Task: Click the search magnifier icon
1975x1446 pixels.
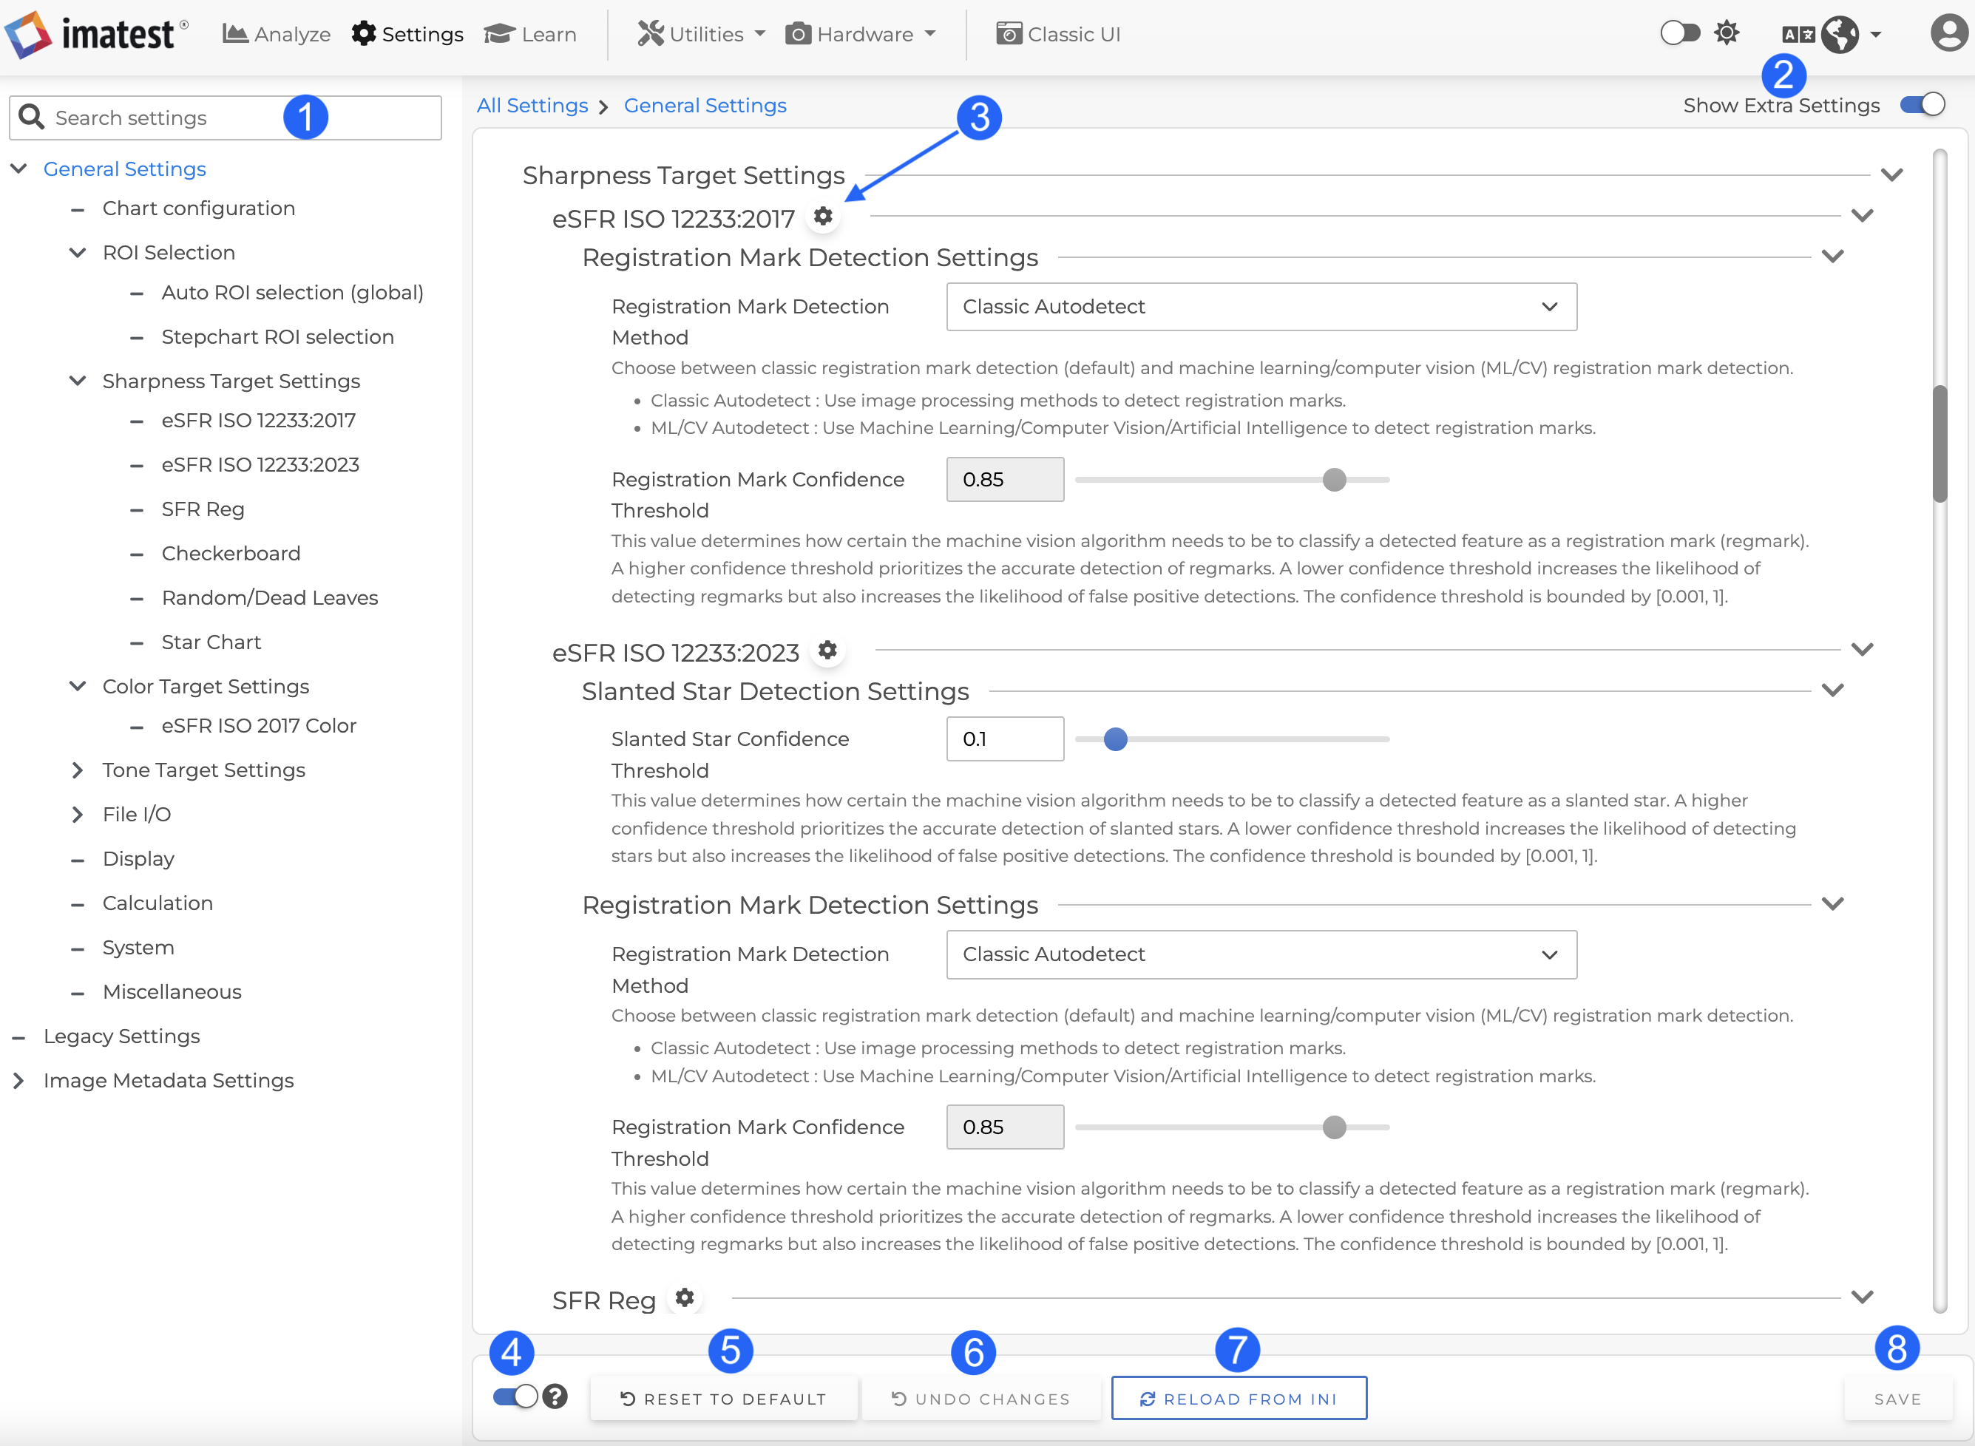Action: pyautogui.click(x=32, y=116)
